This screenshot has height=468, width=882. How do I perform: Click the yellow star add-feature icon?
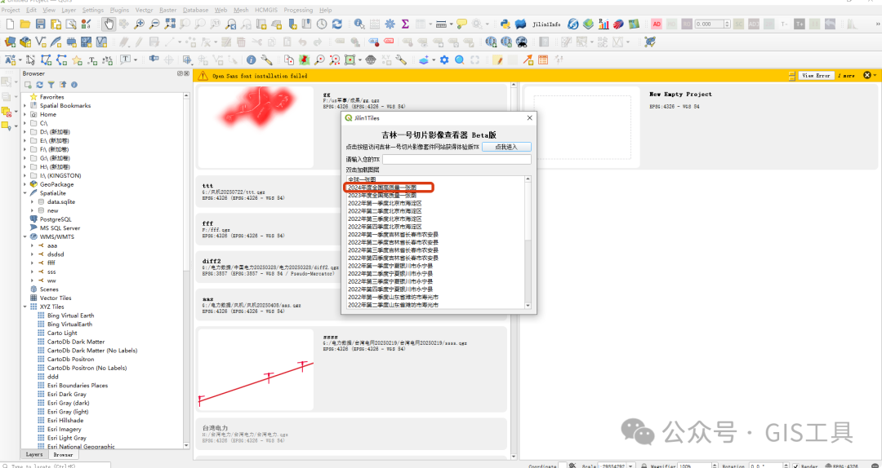tap(77, 60)
